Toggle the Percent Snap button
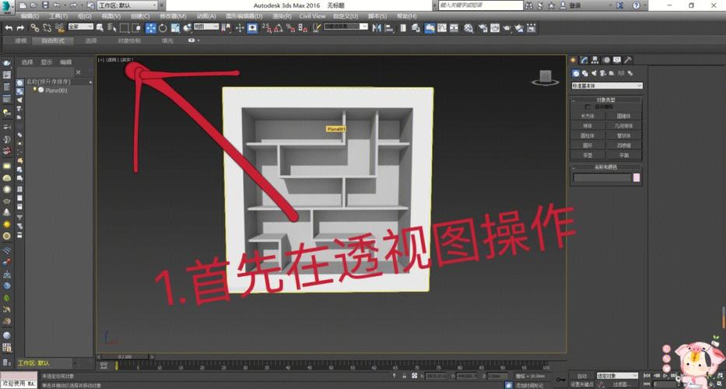The width and height of the screenshot is (726, 389). click(291, 28)
